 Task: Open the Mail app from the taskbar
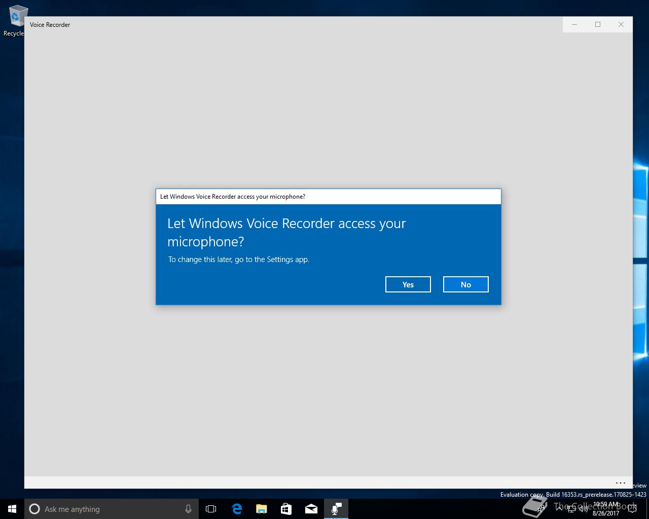(311, 509)
